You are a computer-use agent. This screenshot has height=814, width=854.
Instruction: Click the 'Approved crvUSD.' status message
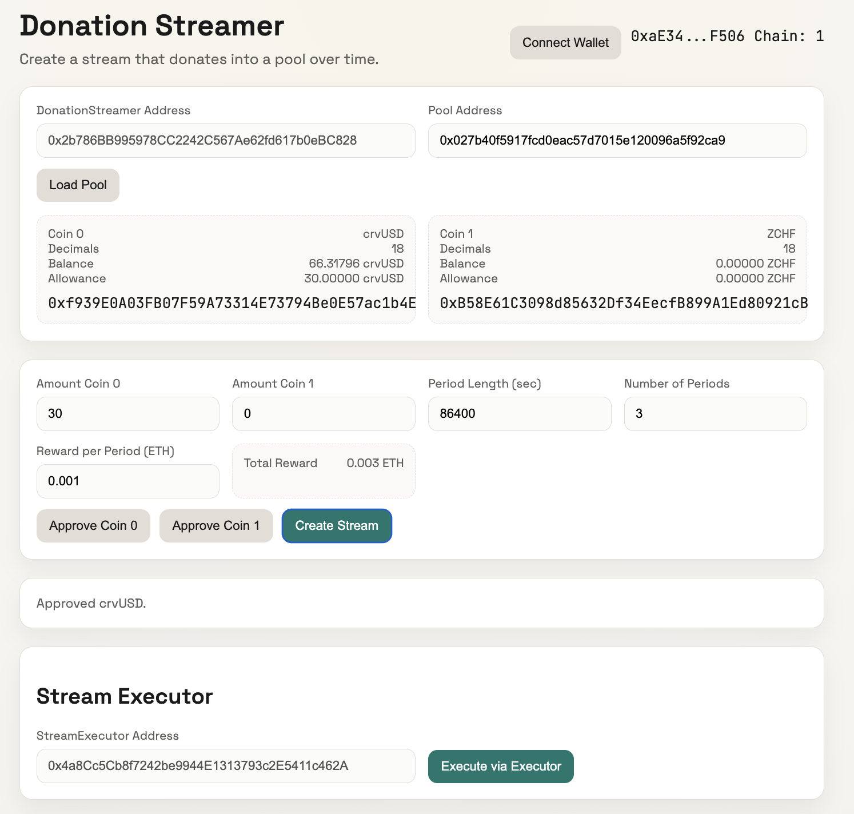click(91, 604)
